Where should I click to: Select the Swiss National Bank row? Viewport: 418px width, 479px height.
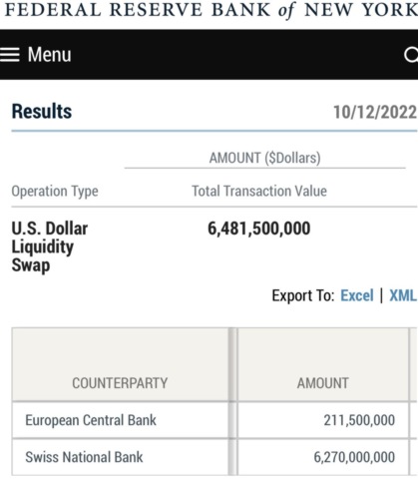click(x=210, y=457)
